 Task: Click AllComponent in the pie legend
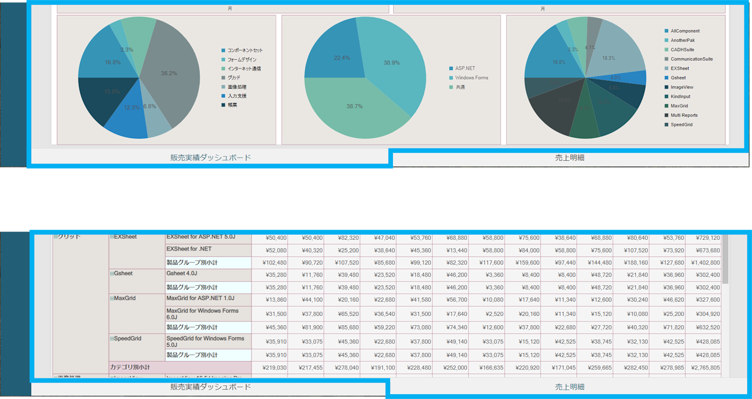click(682, 31)
